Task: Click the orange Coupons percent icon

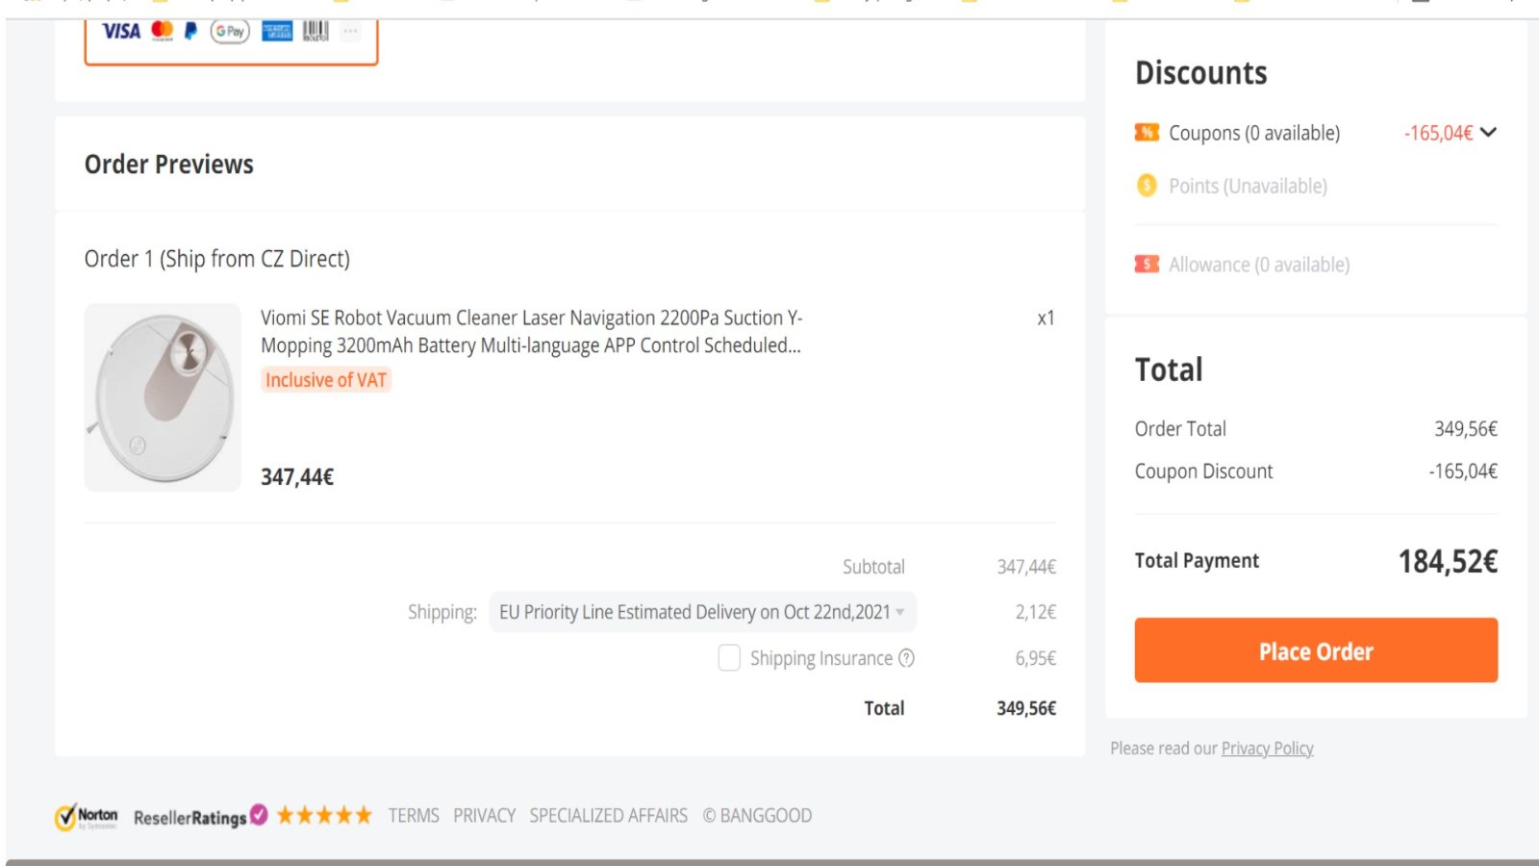Action: (x=1147, y=132)
